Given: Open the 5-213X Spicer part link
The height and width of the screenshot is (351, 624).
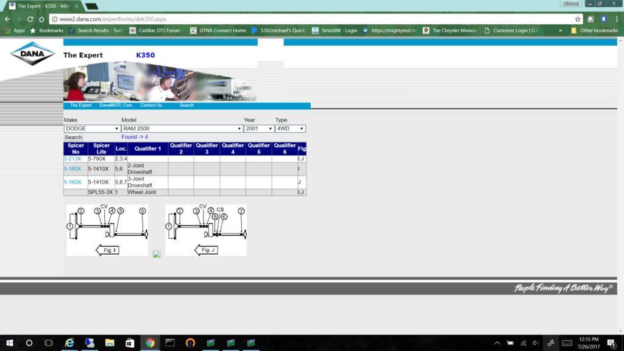Looking at the screenshot, I should tap(73, 159).
